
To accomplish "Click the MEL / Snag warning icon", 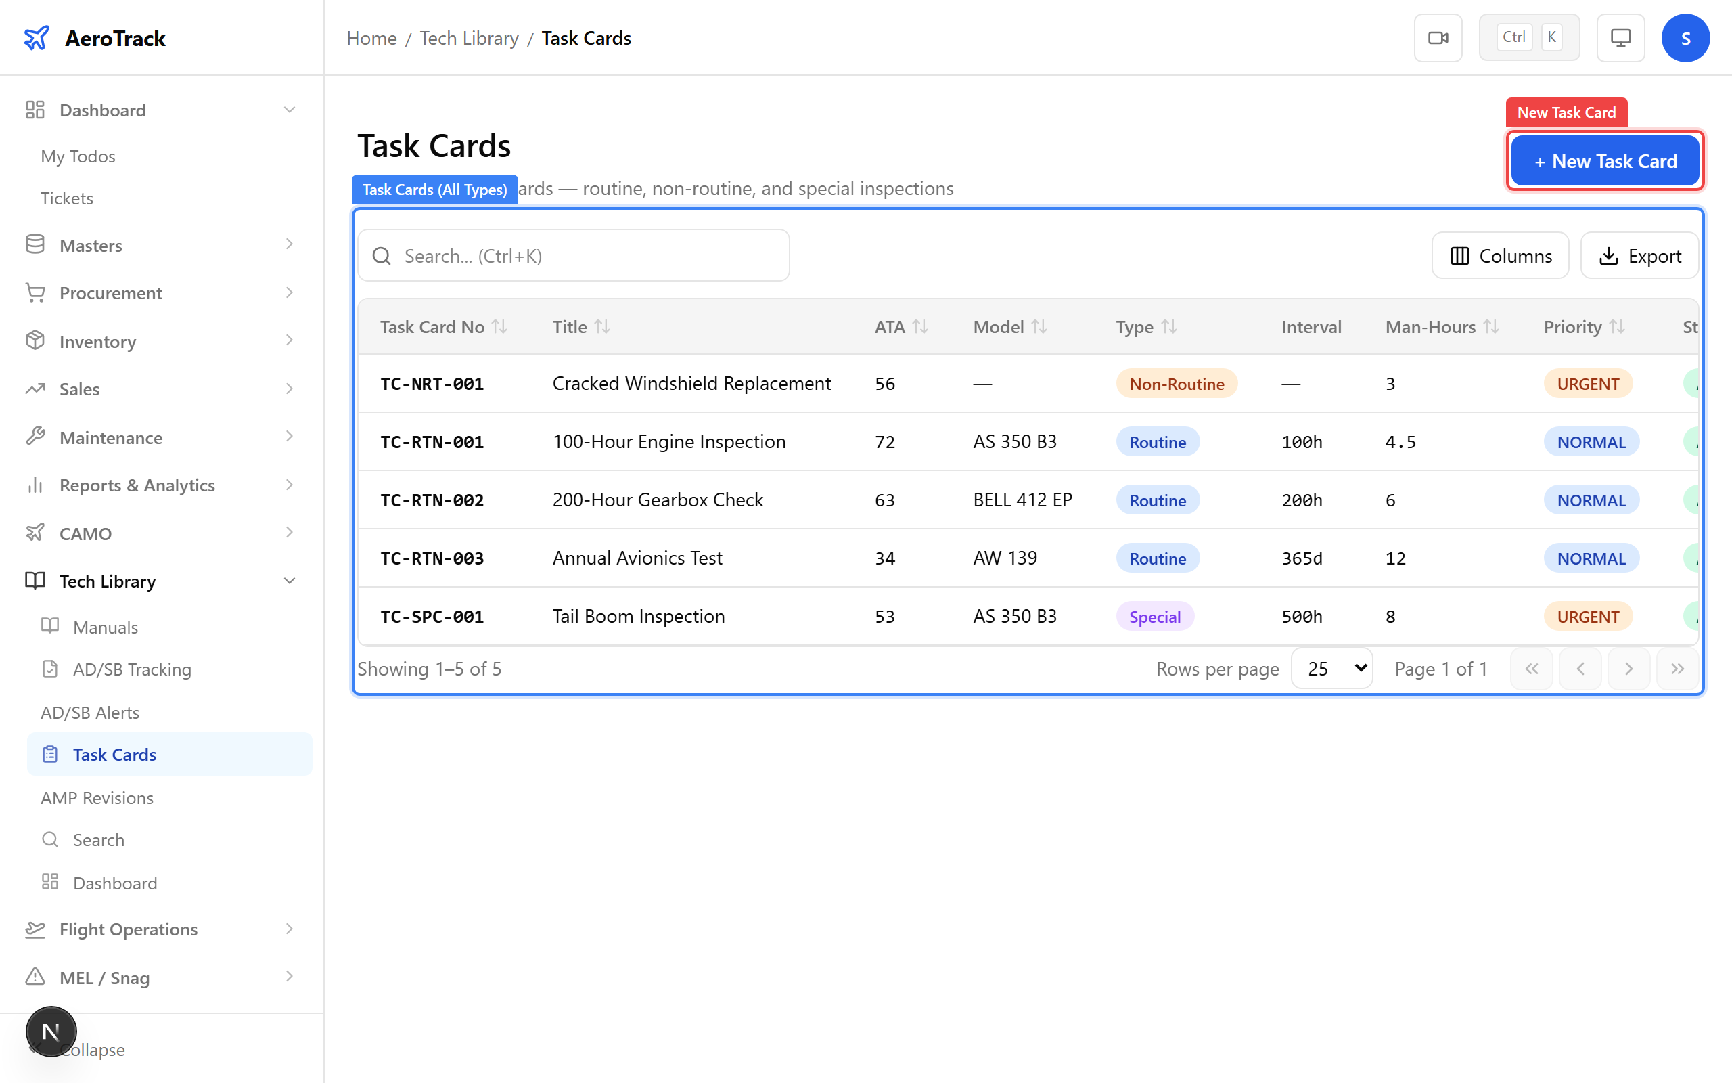I will coord(35,977).
